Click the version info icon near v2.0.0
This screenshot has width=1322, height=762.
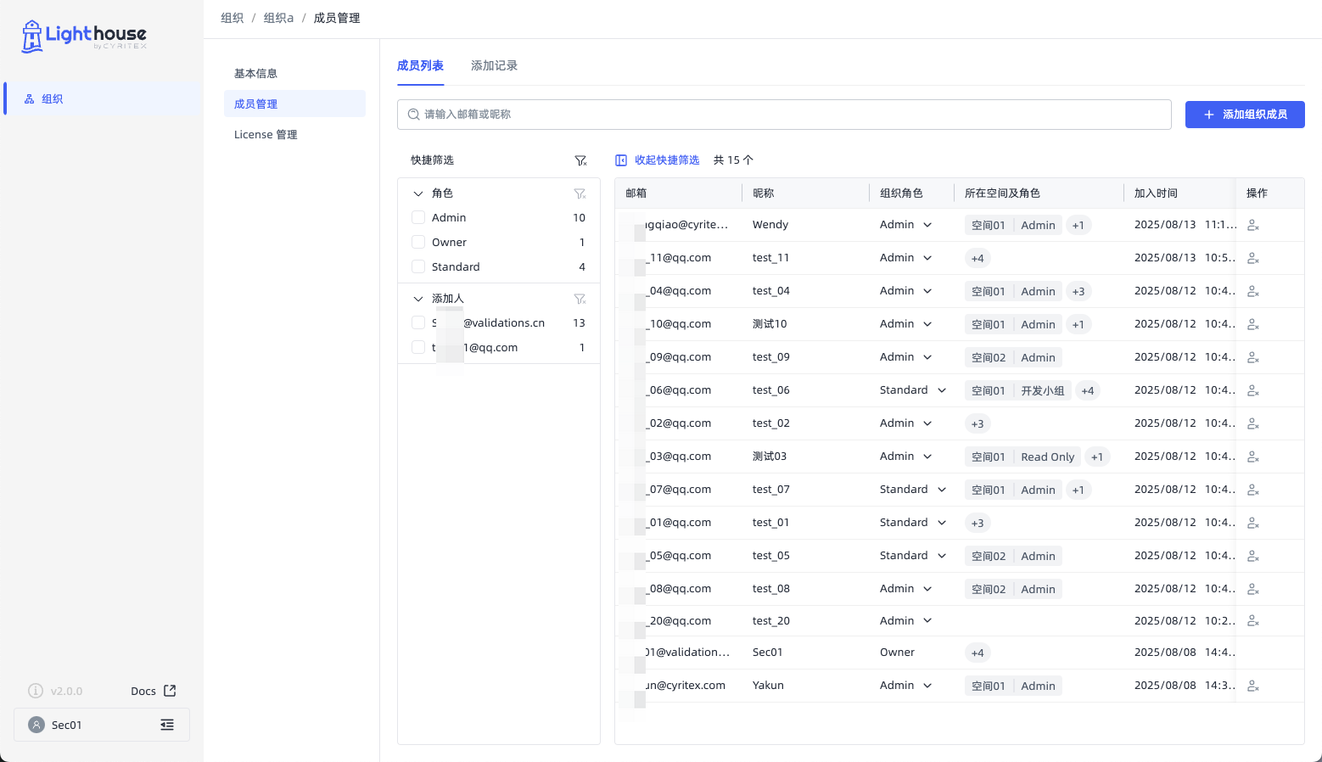[x=36, y=691]
